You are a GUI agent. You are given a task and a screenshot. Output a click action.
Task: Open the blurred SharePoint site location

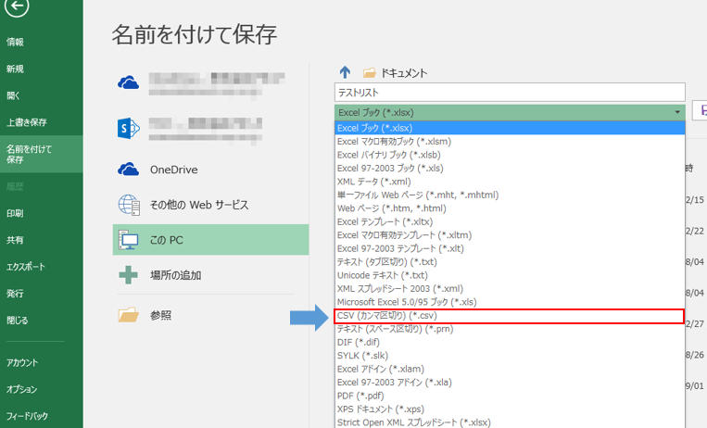point(206,129)
